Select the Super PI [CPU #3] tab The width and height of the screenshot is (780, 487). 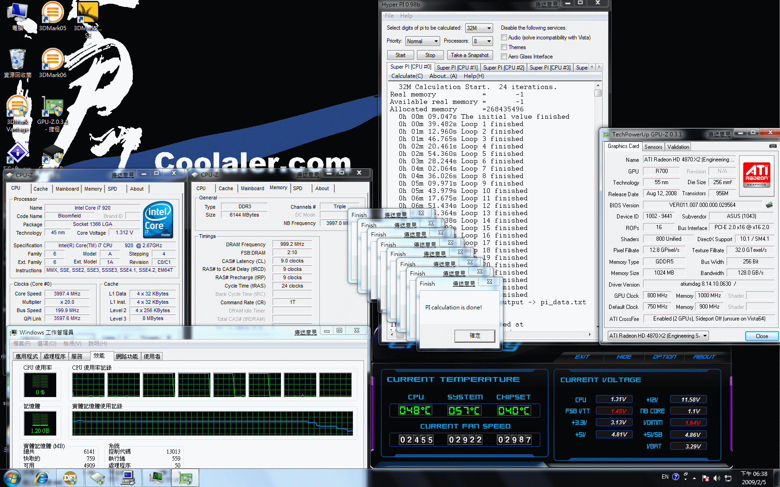(550, 68)
